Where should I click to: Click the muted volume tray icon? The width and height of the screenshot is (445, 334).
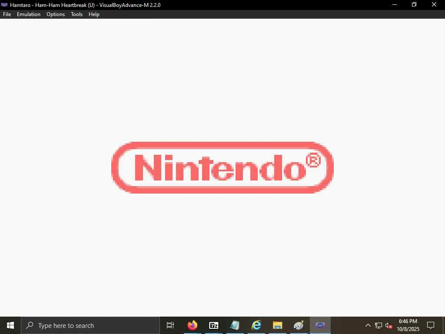tap(389, 325)
